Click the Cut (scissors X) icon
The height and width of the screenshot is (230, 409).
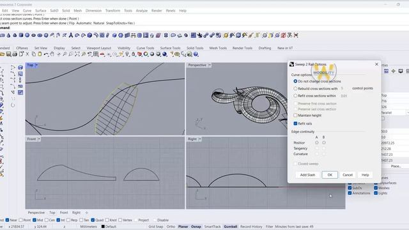coord(27,54)
